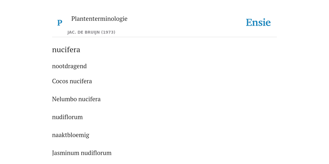Click the word BRUIJN in the author line
This screenshot has height=164, width=329.
tap(92, 32)
